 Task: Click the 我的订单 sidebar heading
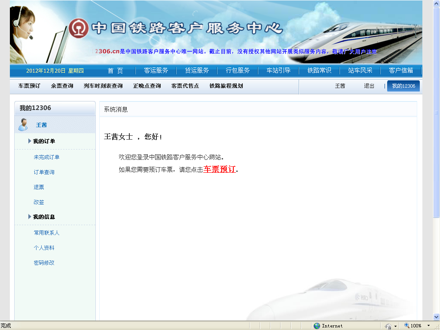coord(44,141)
